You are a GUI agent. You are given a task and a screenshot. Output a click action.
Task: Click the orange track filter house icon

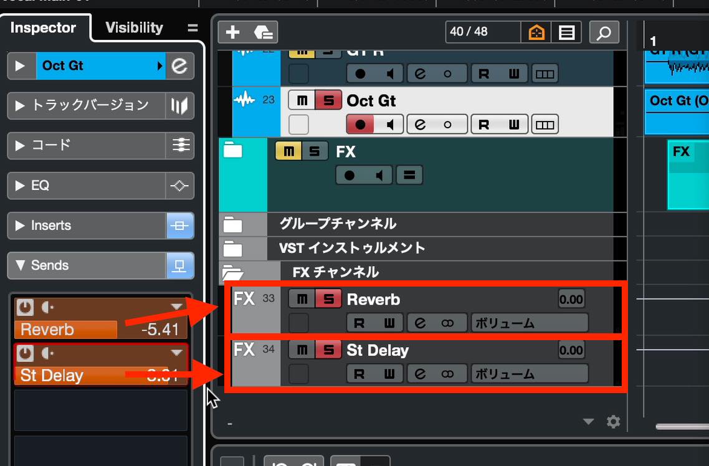[536, 32]
